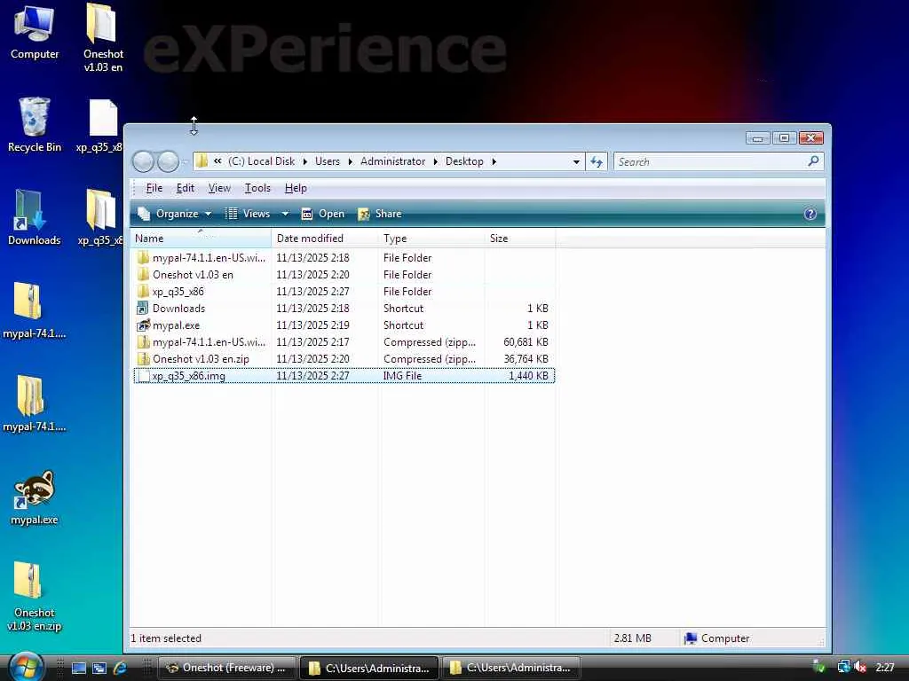Select the white xp_q35 file icon on desktop

tap(103, 124)
